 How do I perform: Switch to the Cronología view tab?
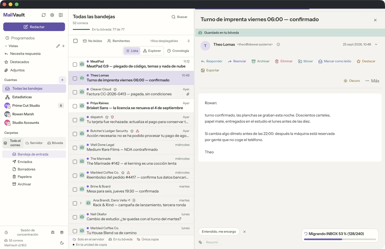pos(178,51)
